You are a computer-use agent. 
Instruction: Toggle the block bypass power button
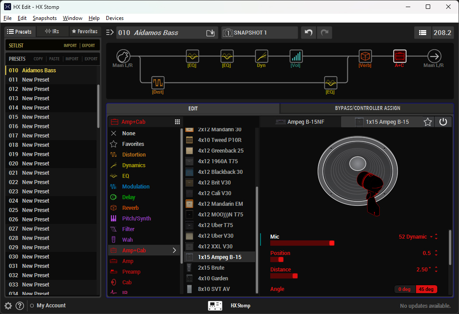pos(443,122)
